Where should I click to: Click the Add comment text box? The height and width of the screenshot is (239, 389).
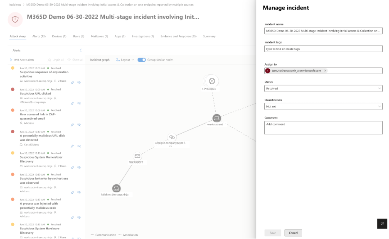point(323,127)
